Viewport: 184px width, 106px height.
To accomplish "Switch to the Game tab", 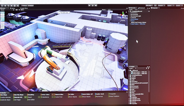I will [13, 8].
